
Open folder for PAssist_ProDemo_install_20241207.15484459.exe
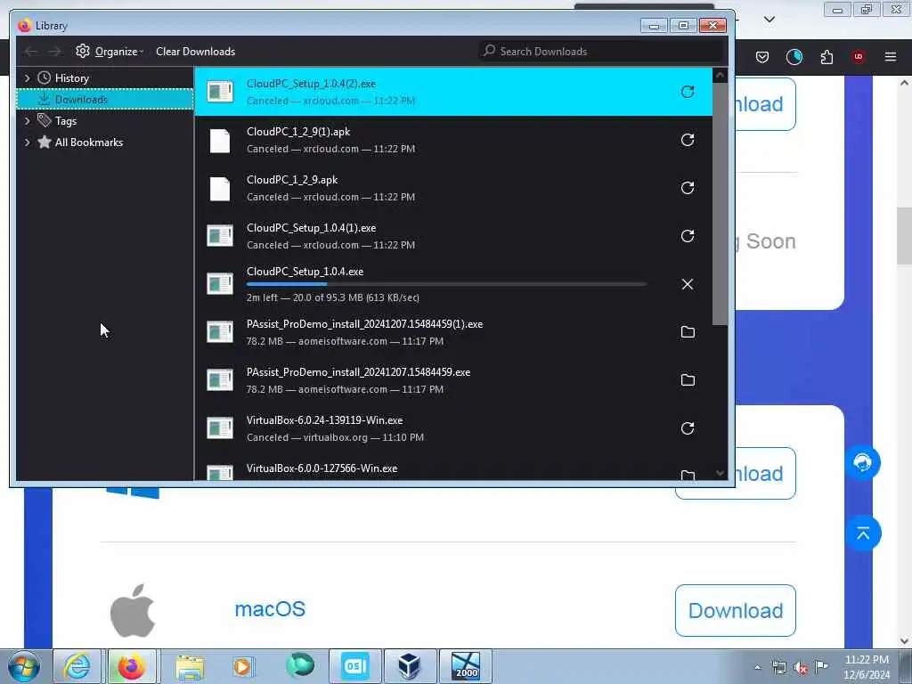coord(688,379)
